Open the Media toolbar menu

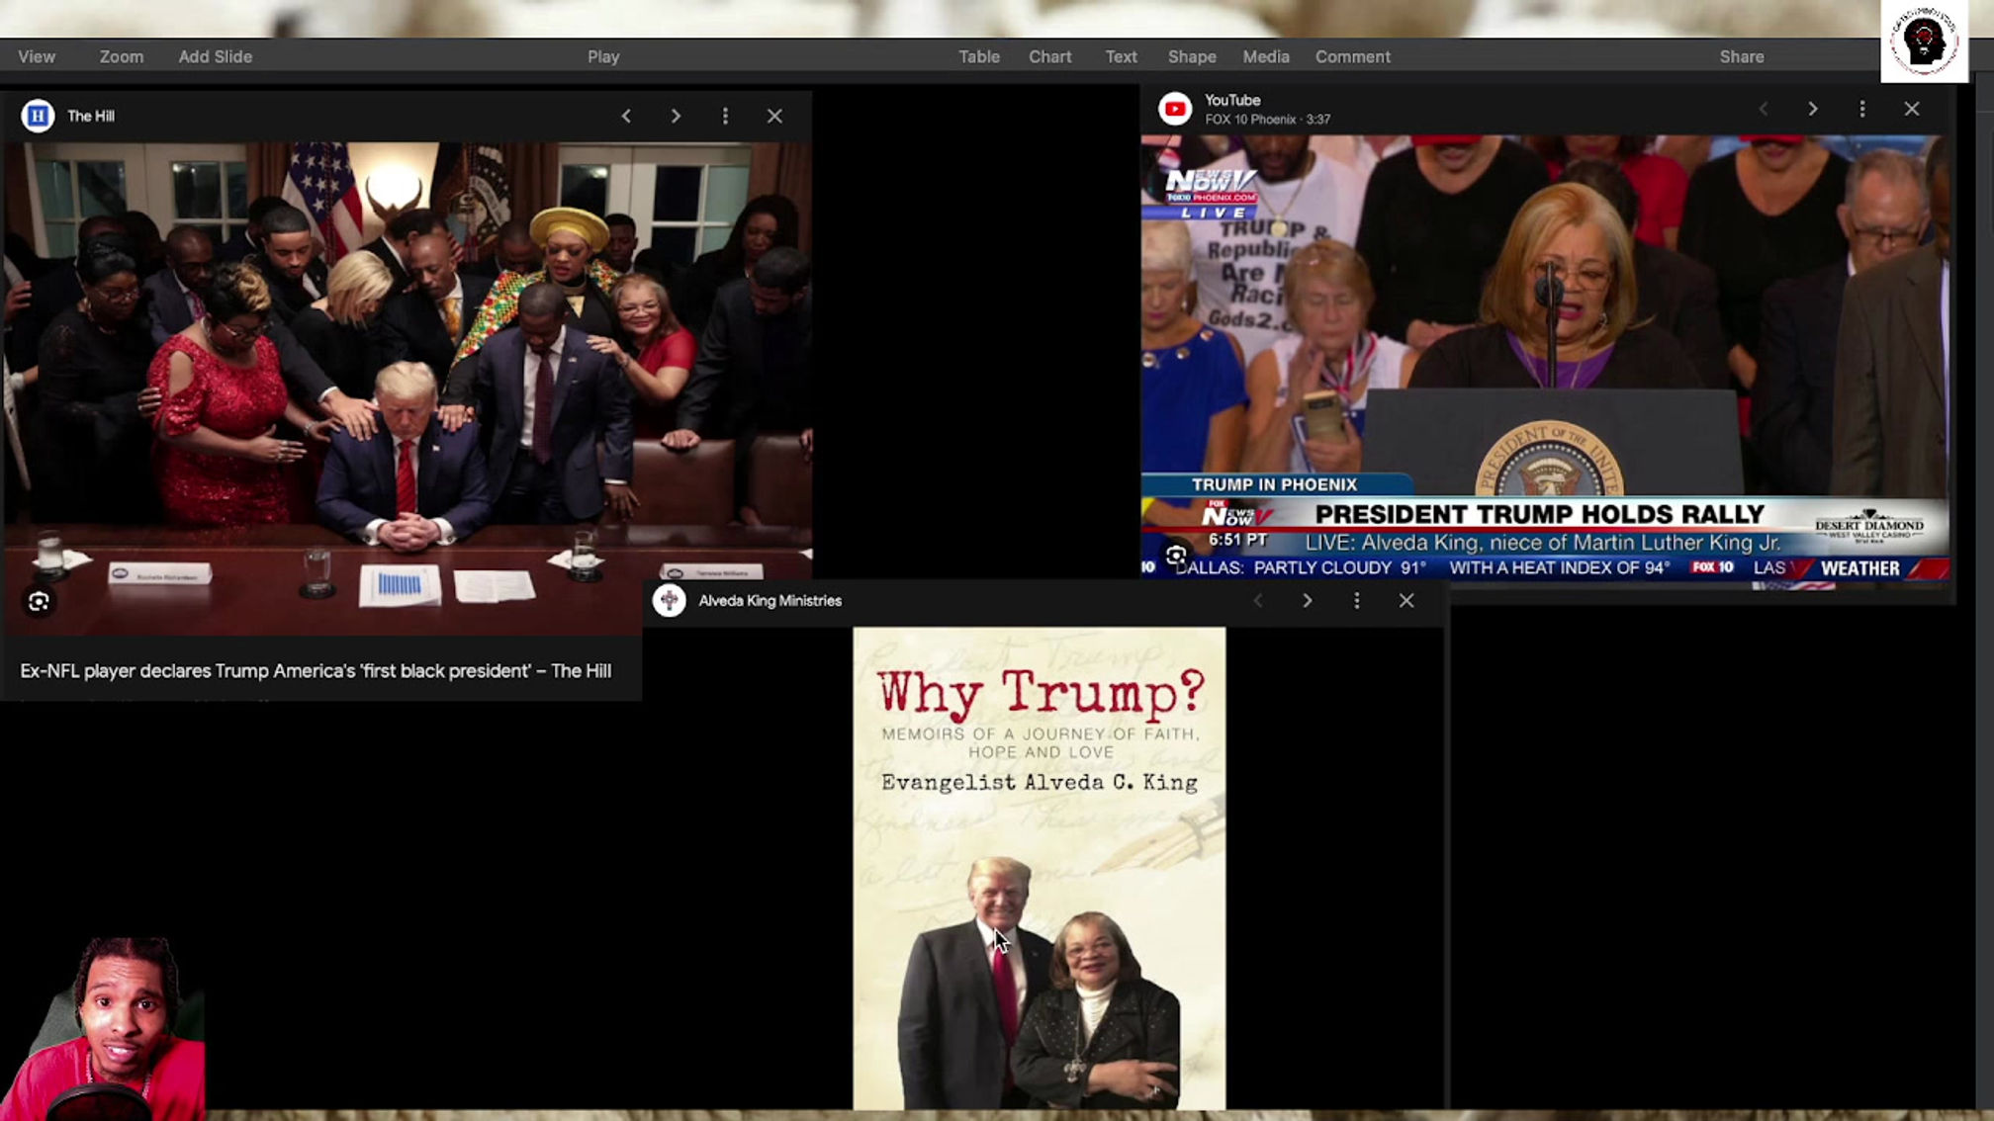pos(1266,57)
